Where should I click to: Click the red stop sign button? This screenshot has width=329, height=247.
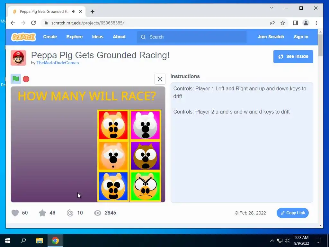26,79
